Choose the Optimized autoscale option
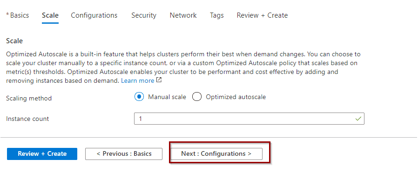This screenshot has height=173, width=418. (197, 97)
